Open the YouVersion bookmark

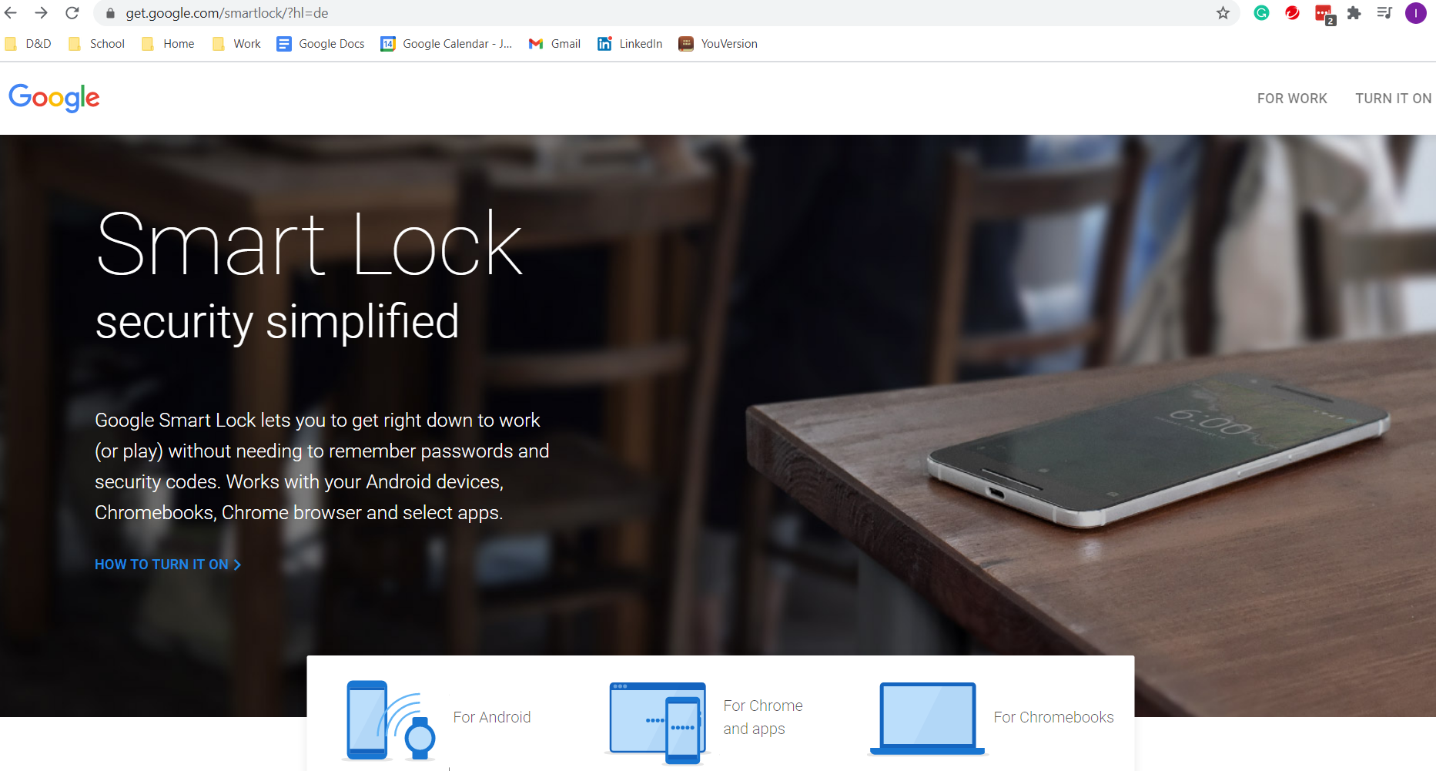point(718,44)
